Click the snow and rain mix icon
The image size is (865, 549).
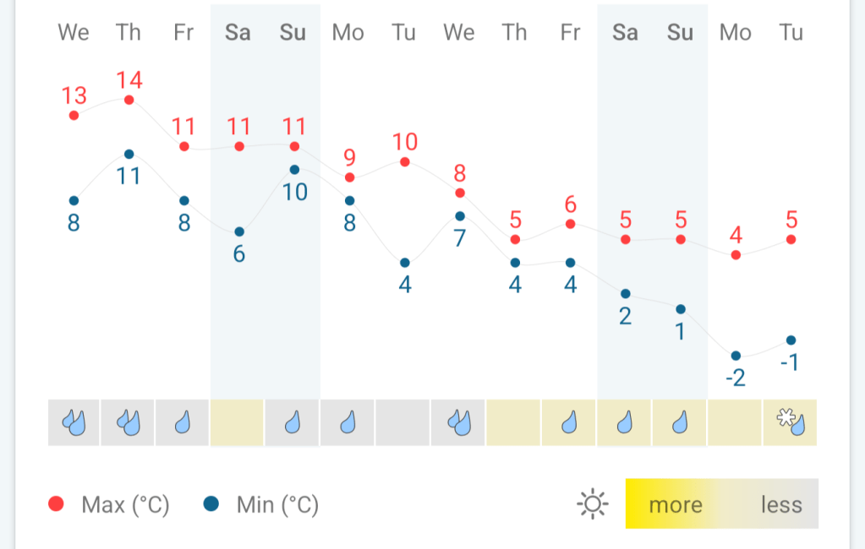click(x=791, y=421)
